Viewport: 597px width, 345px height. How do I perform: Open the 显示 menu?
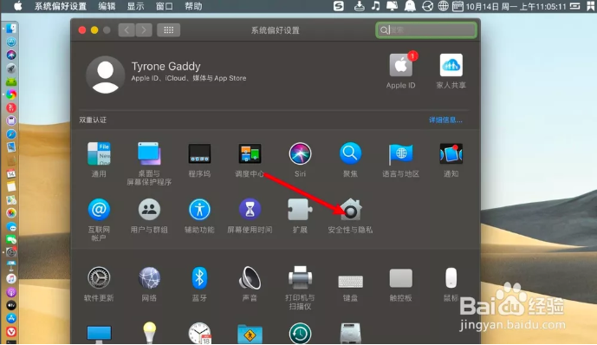[135, 6]
